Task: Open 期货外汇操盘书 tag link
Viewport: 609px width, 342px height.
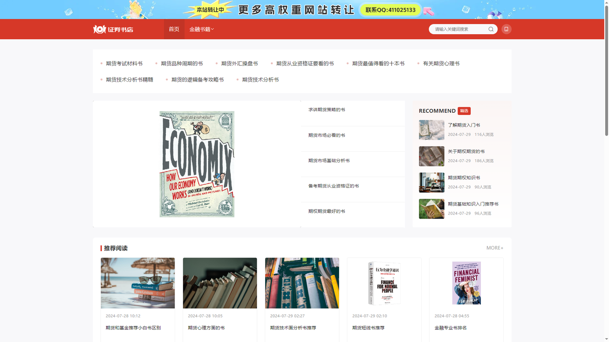Action: 239,63
